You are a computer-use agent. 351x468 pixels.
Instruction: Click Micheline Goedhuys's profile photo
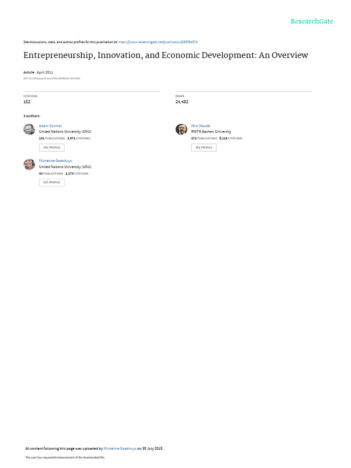point(29,164)
